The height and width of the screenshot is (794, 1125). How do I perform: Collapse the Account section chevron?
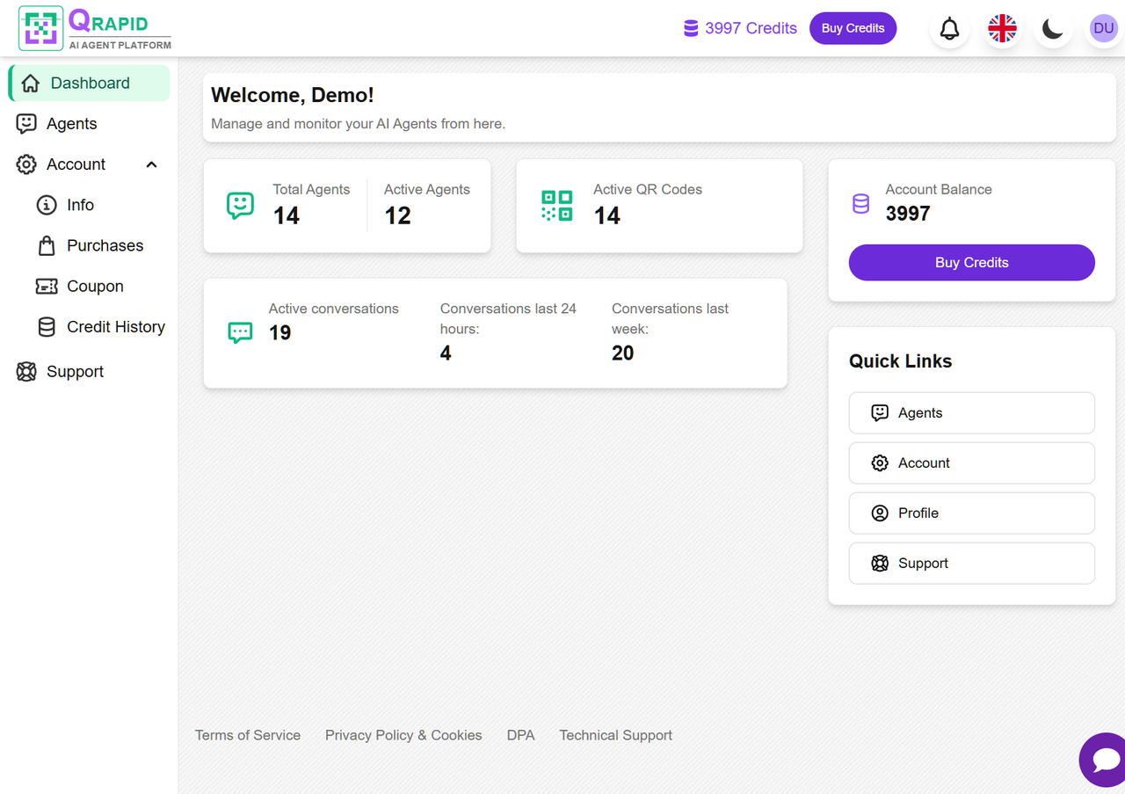point(150,164)
